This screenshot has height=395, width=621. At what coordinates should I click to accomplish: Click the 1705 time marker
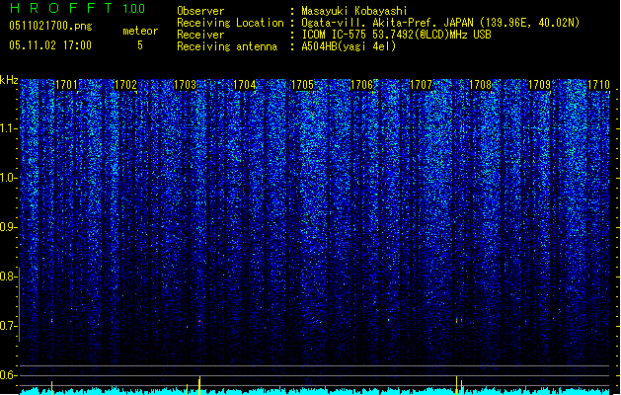coord(302,85)
